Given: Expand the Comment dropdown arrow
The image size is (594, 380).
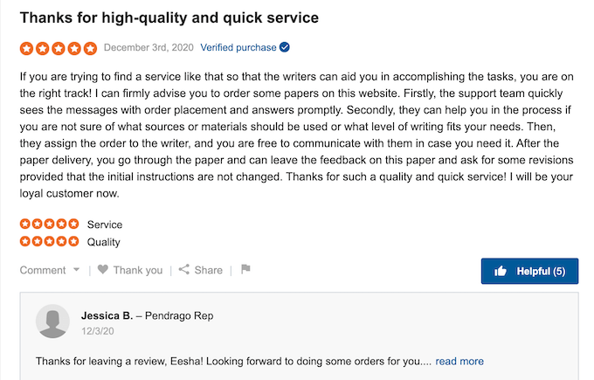Looking at the screenshot, I should click(x=77, y=270).
